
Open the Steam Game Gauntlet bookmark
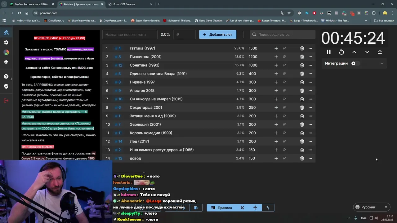pyautogui.click(x=145, y=21)
